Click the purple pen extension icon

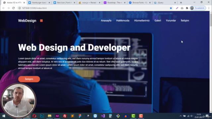(177, 8)
